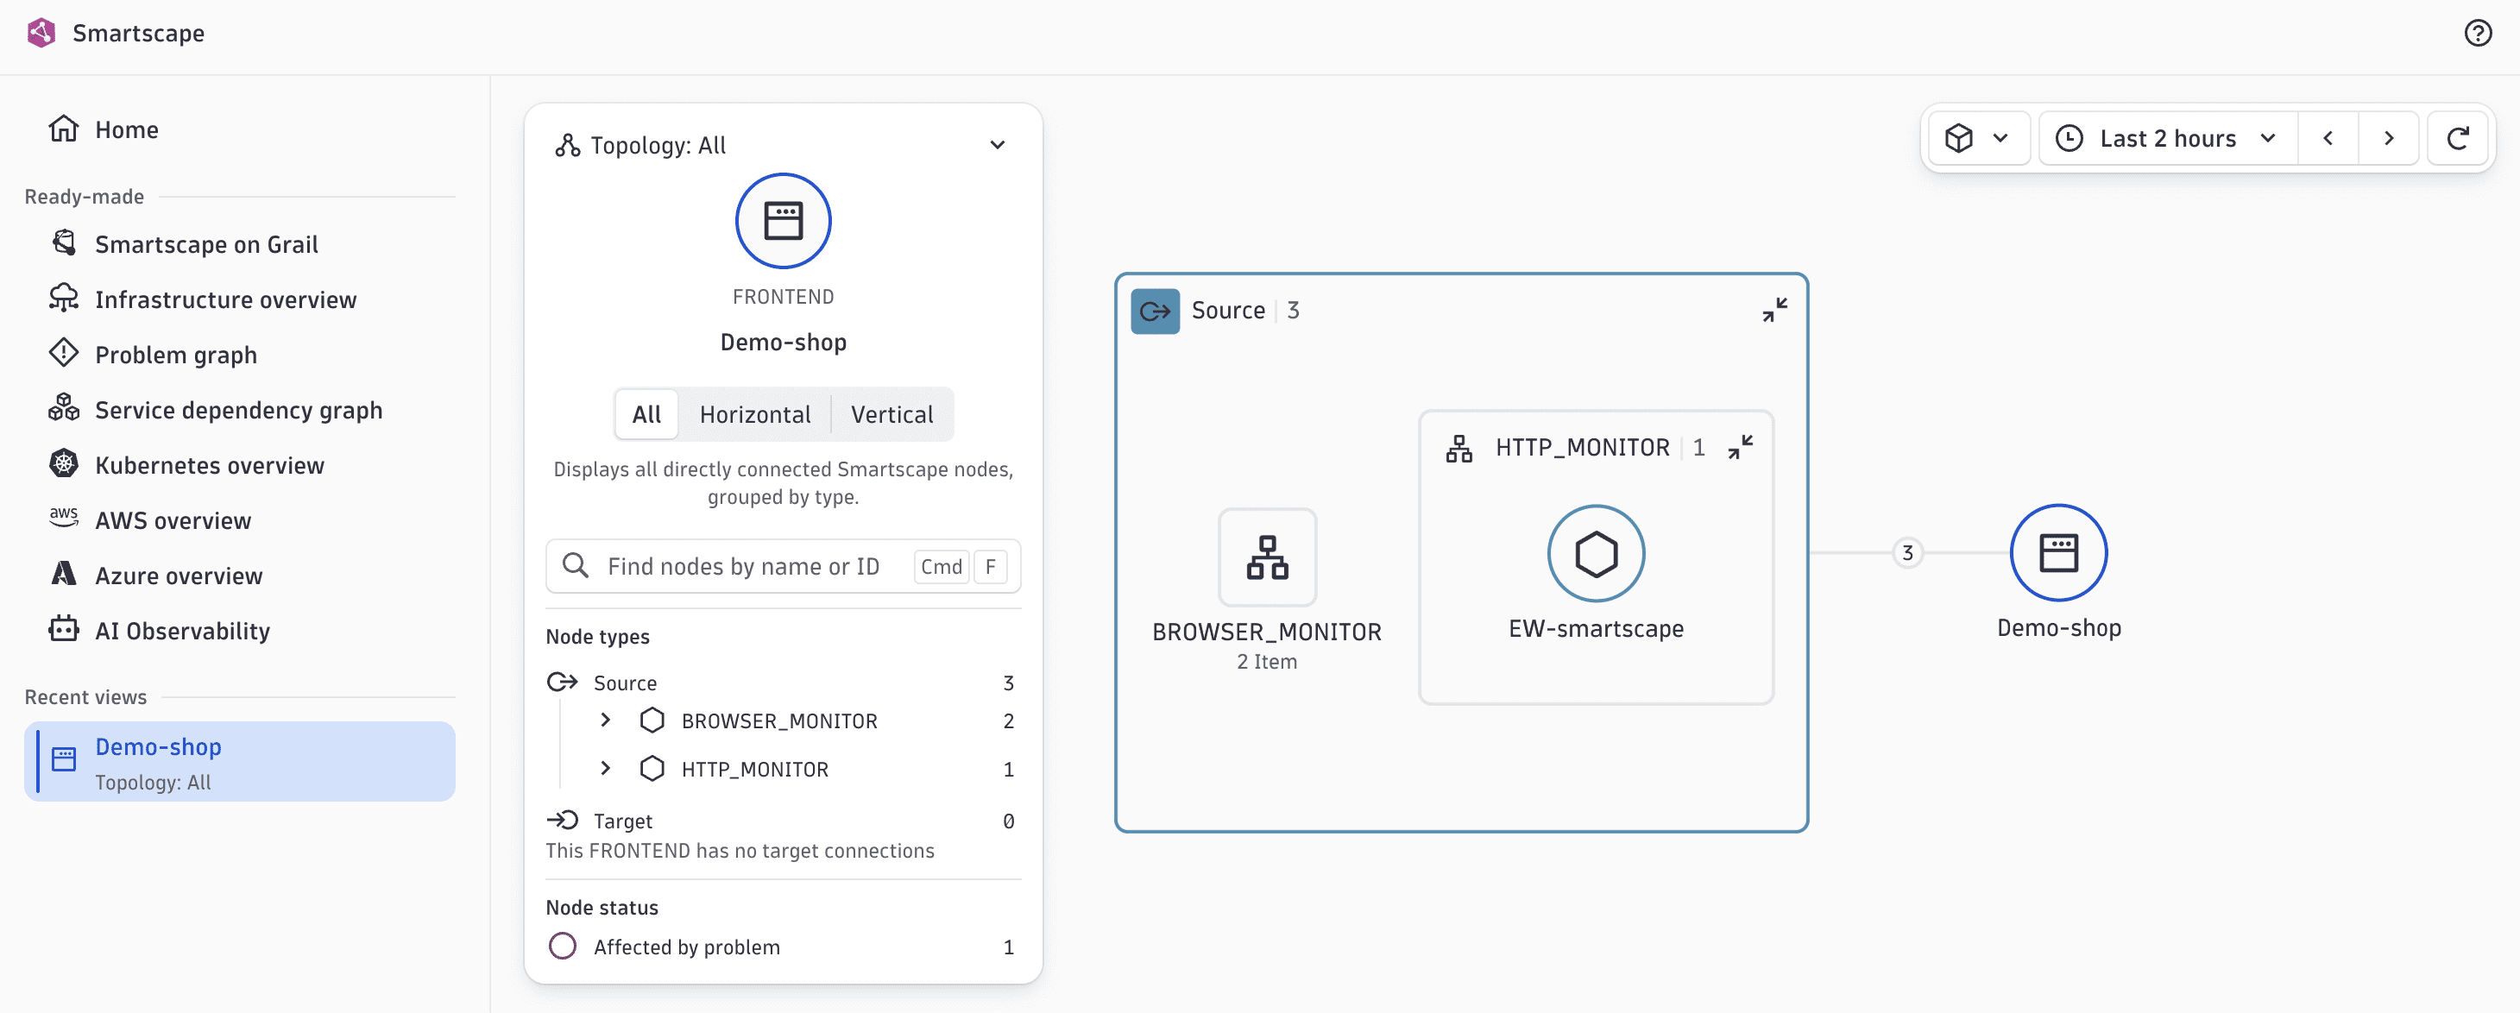Click the Smartscape on Grail icon
The height and width of the screenshot is (1013, 2520).
point(64,242)
